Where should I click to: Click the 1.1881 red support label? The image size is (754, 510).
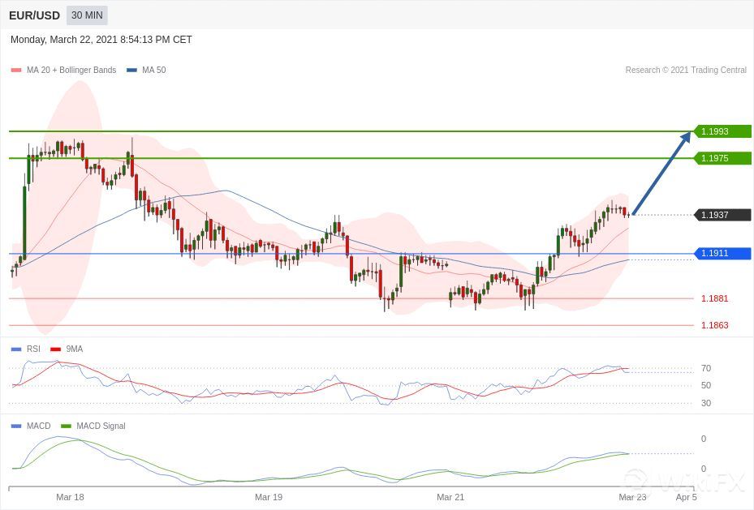point(714,298)
